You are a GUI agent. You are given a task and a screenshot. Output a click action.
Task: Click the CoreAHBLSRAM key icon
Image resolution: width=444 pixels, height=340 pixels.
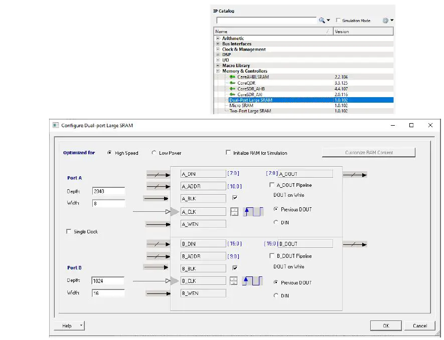(x=232, y=76)
